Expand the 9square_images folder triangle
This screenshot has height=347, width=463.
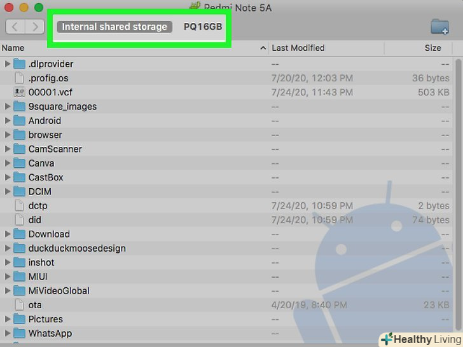pos(8,106)
